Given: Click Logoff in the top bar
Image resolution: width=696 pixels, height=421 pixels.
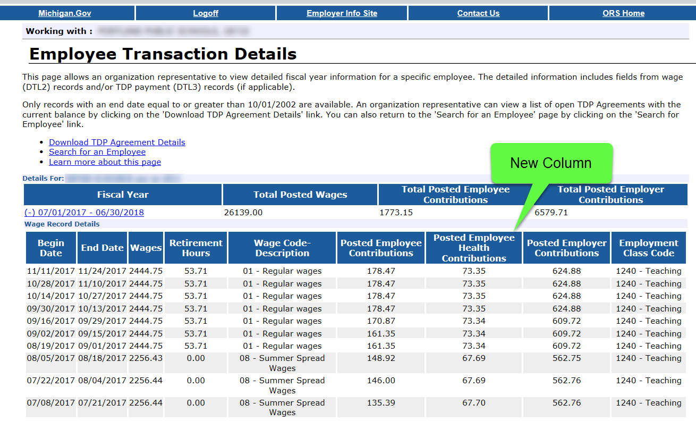Looking at the screenshot, I should (206, 13).
